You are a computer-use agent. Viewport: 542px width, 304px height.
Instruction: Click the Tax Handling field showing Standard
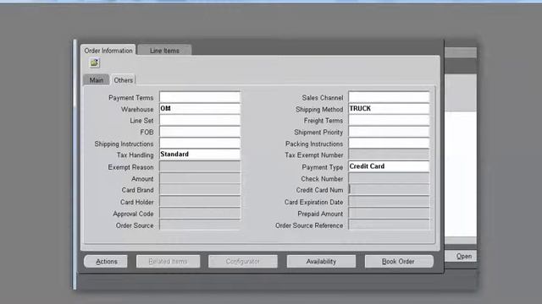200,155
